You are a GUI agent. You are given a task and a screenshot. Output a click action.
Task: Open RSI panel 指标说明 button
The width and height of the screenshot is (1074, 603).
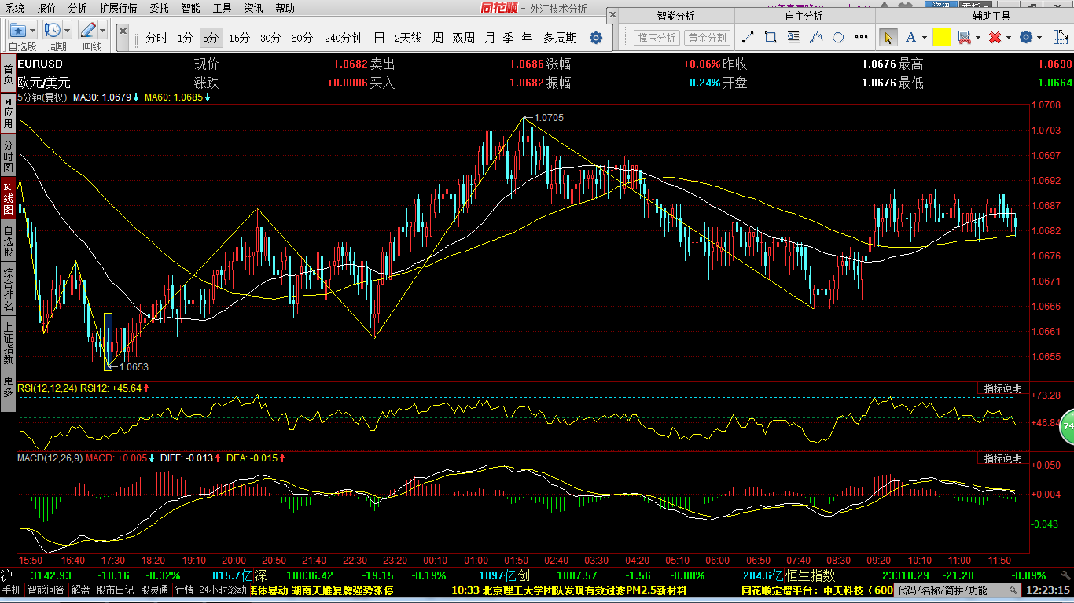point(1002,388)
